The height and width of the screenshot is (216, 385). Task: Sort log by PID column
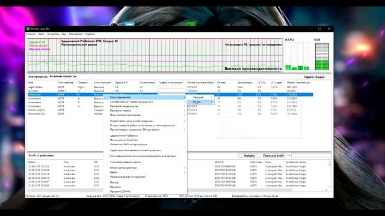pyautogui.click(x=96, y=162)
